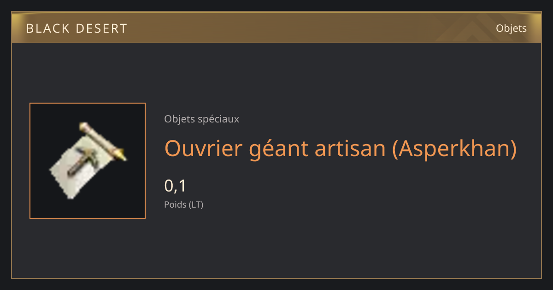Viewport: 553px width, 290px height.
Task: Click the Ouvrier géant artisan (Asperkhan) title
Action: (x=340, y=148)
